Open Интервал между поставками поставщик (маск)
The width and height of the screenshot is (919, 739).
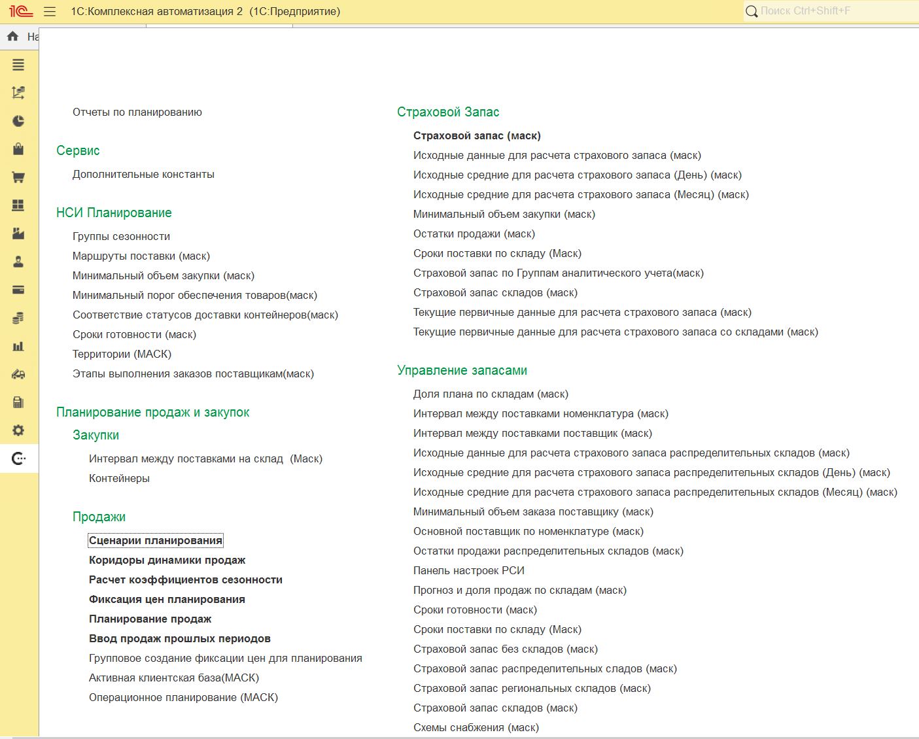coord(532,434)
